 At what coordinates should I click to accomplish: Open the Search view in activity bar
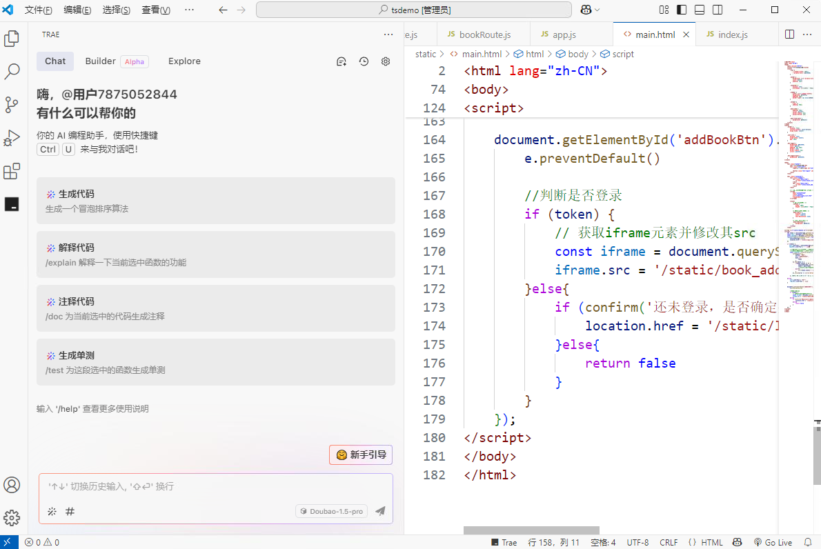[12, 71]
